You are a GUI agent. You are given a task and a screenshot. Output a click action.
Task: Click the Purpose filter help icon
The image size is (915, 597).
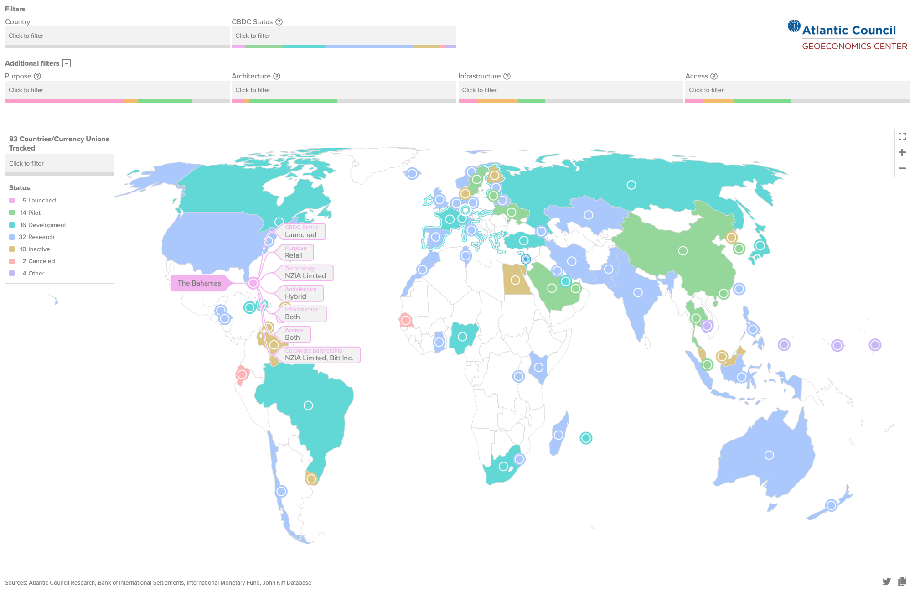[38, 76]
